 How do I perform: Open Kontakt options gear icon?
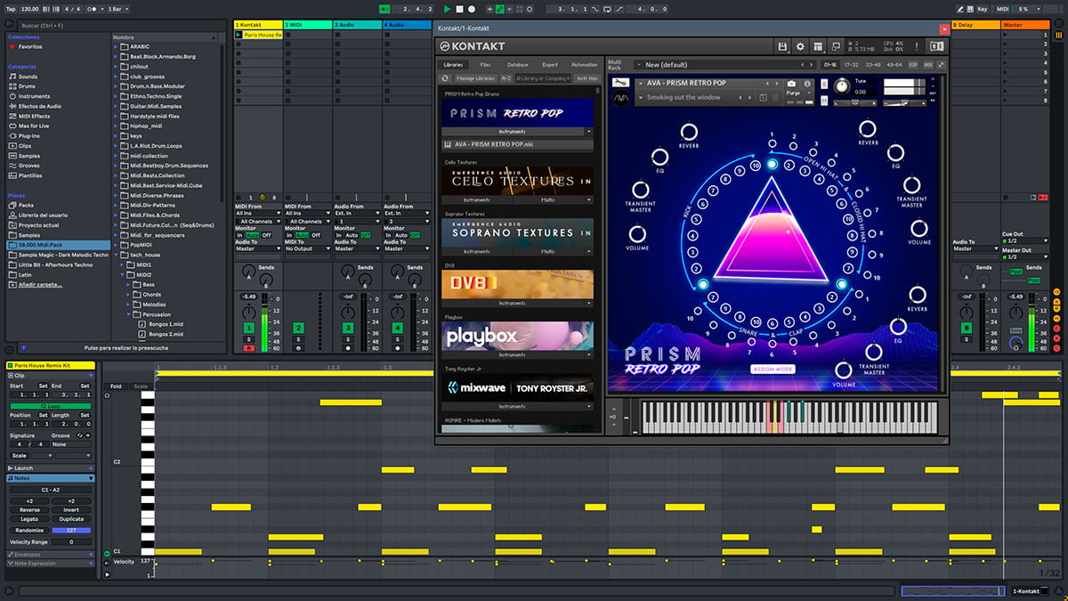tap(800, 46)
